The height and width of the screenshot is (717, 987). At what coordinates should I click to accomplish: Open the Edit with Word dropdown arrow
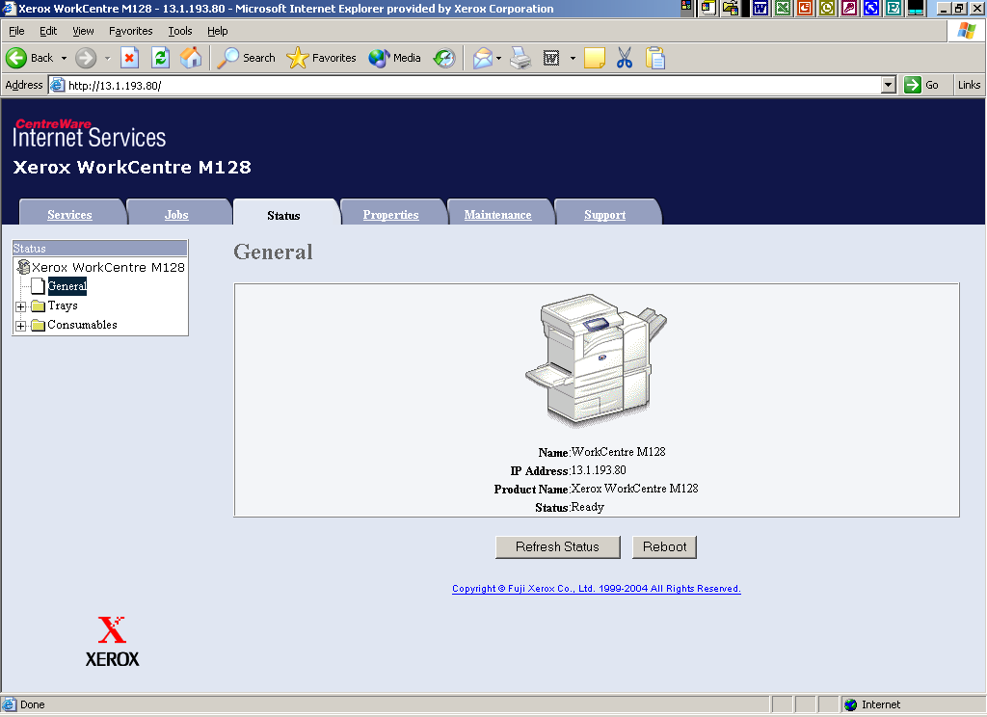[573, 59]
